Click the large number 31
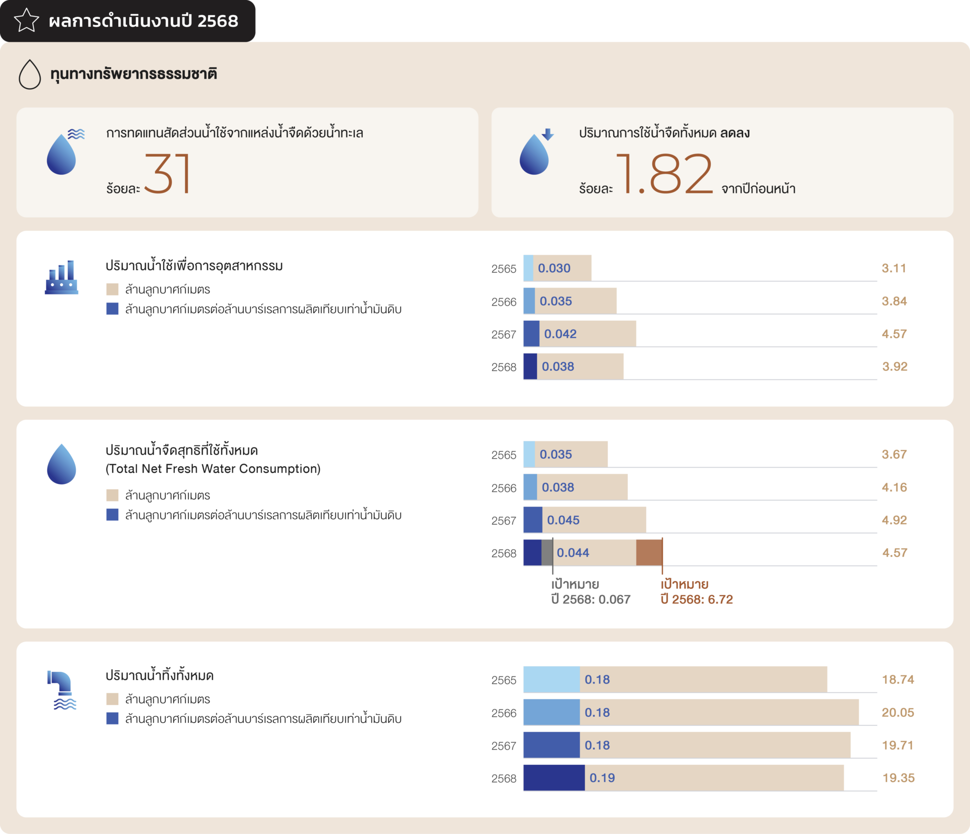The image size is (970, 834). pyautogui.click(x=167, y=173)
